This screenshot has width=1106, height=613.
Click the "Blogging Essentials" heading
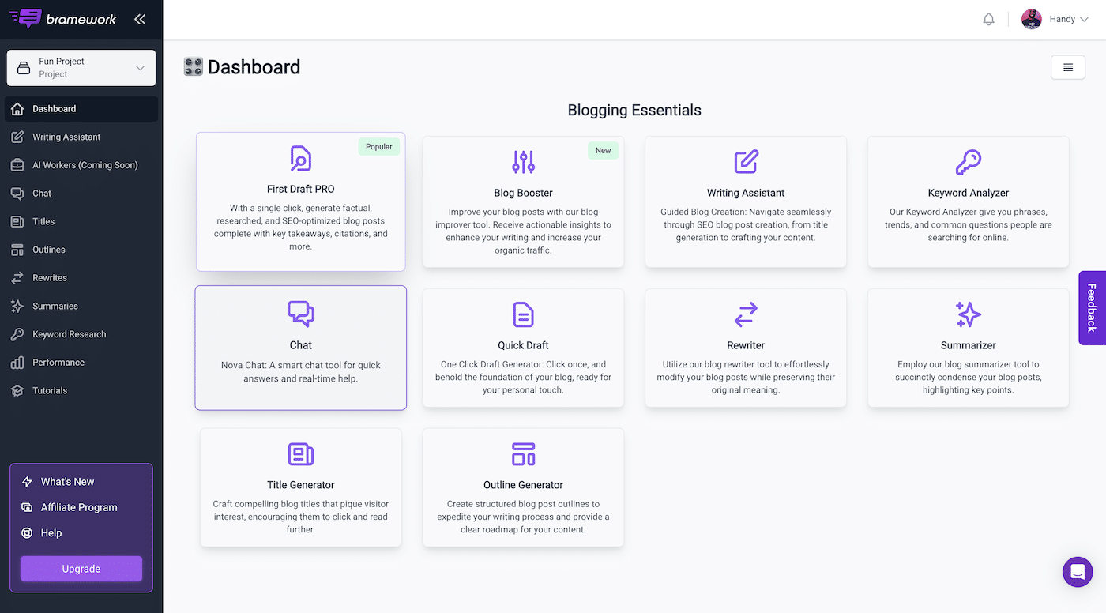[x=634, y=111]
